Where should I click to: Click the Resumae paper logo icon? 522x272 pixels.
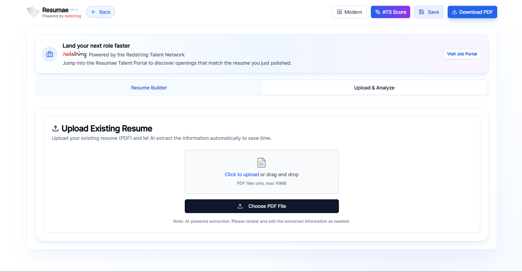[x=32, y=12]
